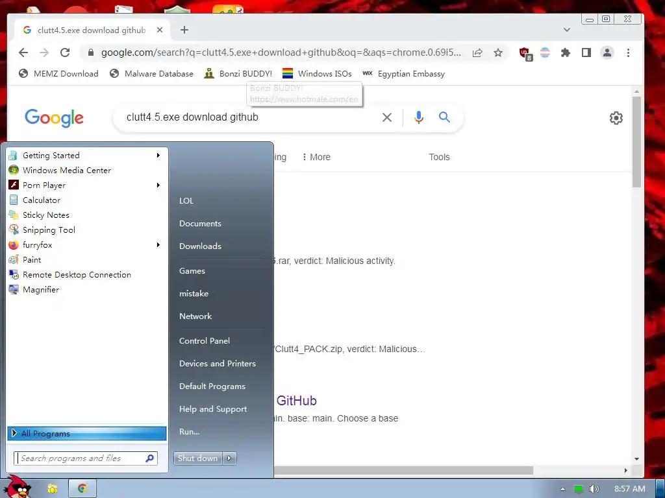The height and width of the screenshot is (498, 665).
Task: Open Chrome profile avatar
Action: point(607,53)
